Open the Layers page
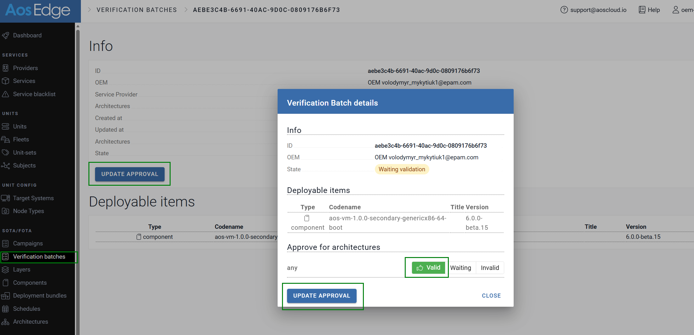The image size is (694, 335). tap(22, 270)
